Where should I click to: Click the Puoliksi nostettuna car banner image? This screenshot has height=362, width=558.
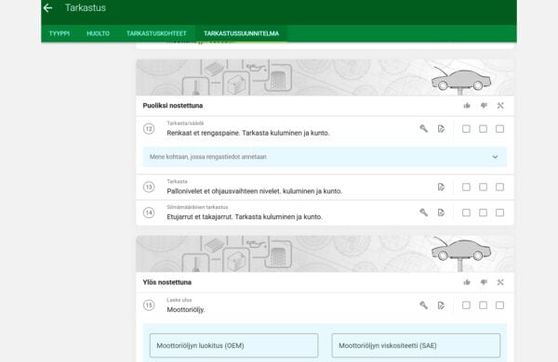click(325, 77)
